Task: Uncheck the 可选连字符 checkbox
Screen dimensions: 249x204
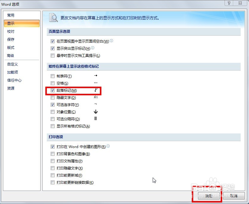Action: [52, 105]
